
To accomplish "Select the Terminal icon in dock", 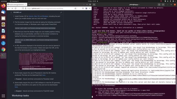I will click(x=3, y=56).
